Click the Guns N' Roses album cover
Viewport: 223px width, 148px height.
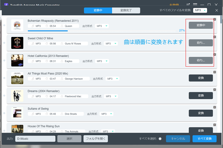point(17,43)
